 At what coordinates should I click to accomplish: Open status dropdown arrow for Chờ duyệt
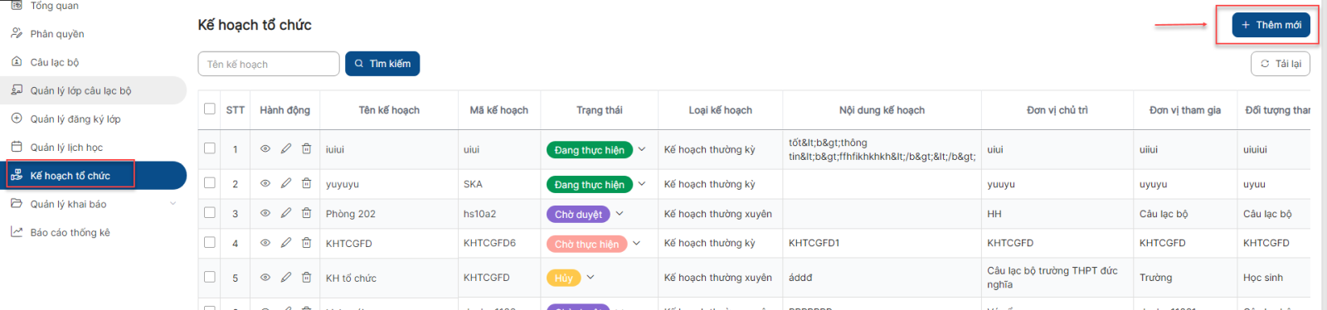[x=620, y=214]
